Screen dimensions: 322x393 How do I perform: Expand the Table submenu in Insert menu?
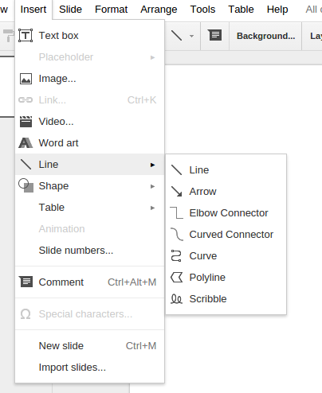(89, 208)
